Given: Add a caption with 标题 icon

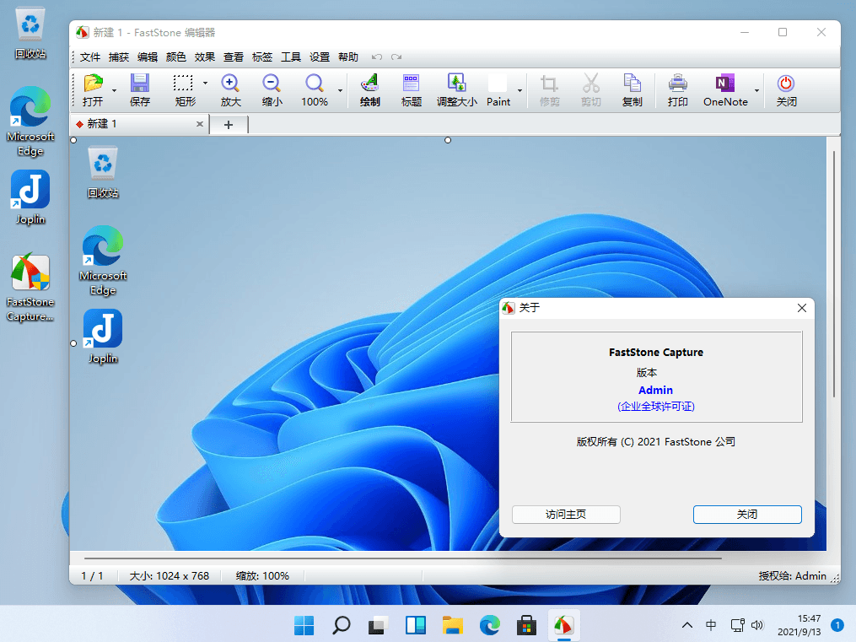Looking at the screenshot, I should (x=411, y=90).
